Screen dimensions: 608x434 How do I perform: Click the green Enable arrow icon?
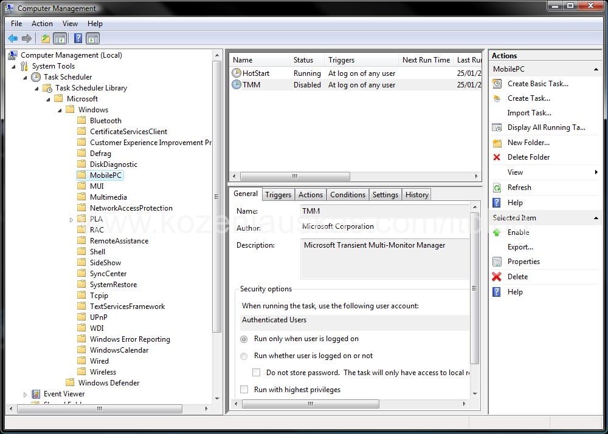tap(497, 232)
